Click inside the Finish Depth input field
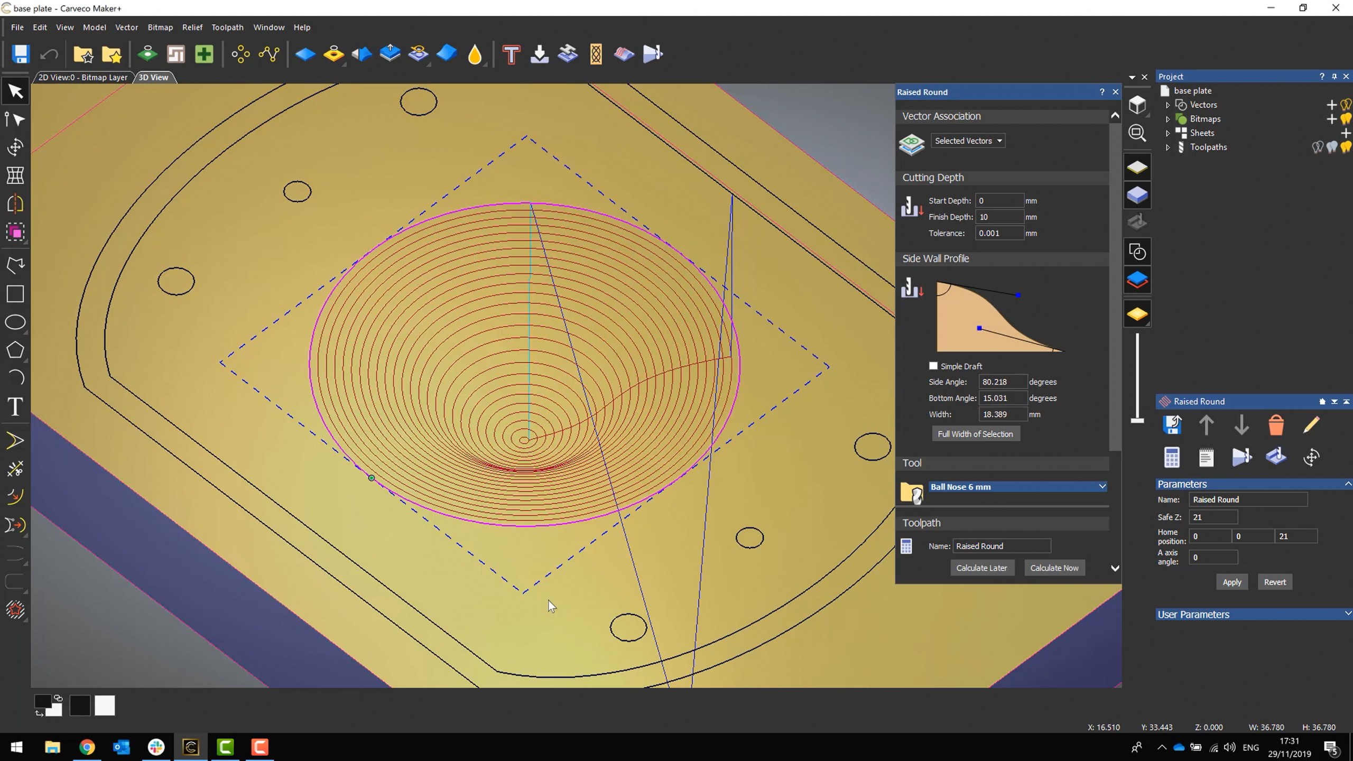The height and width of the screenshot is (761, 1353). (x=1000, y=217)
